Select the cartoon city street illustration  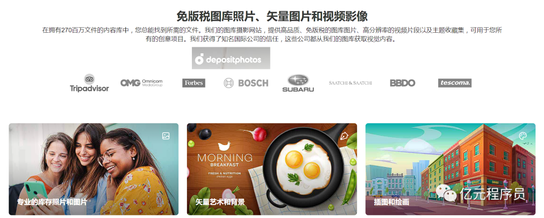click(x=450, y=169)
